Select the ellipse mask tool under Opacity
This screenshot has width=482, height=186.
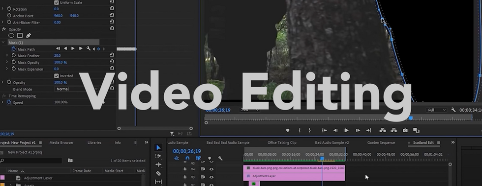pos(11,36)
